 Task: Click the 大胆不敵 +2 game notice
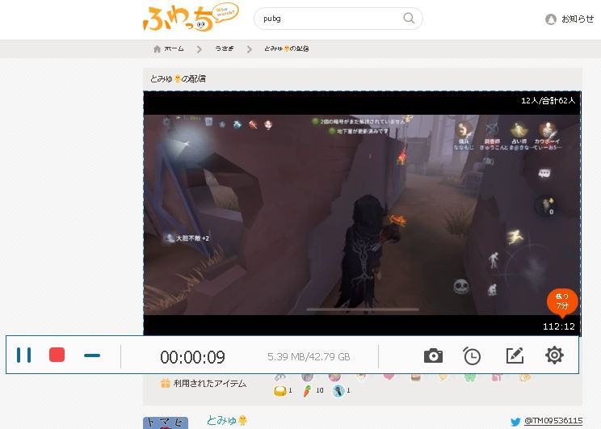click(x=187, y=238)
